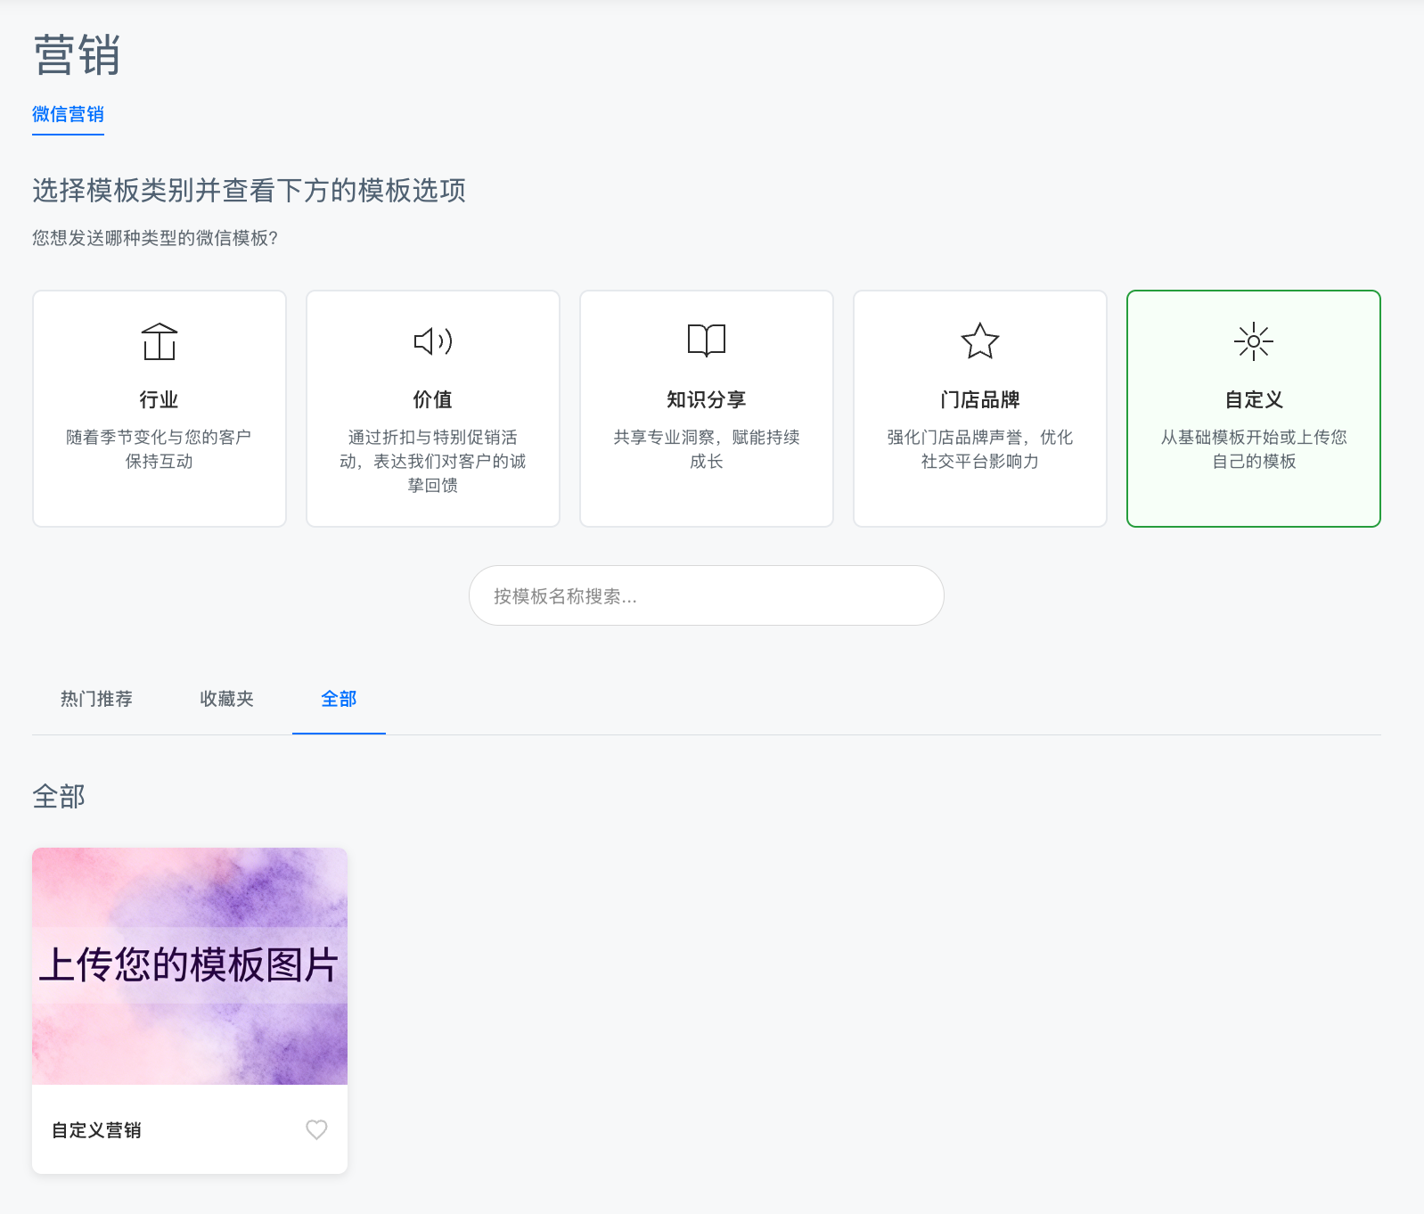Switch to the 收藏夹 tab
Viewport: 1424px width, 1214px height.
(x=227, y=699)
